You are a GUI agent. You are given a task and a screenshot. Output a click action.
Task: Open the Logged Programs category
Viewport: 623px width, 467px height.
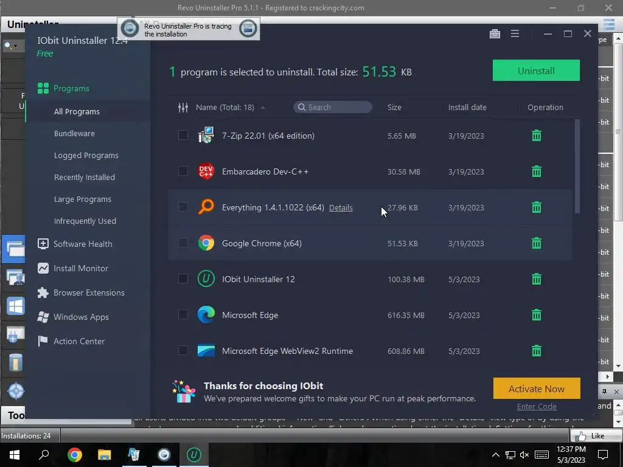86,155
